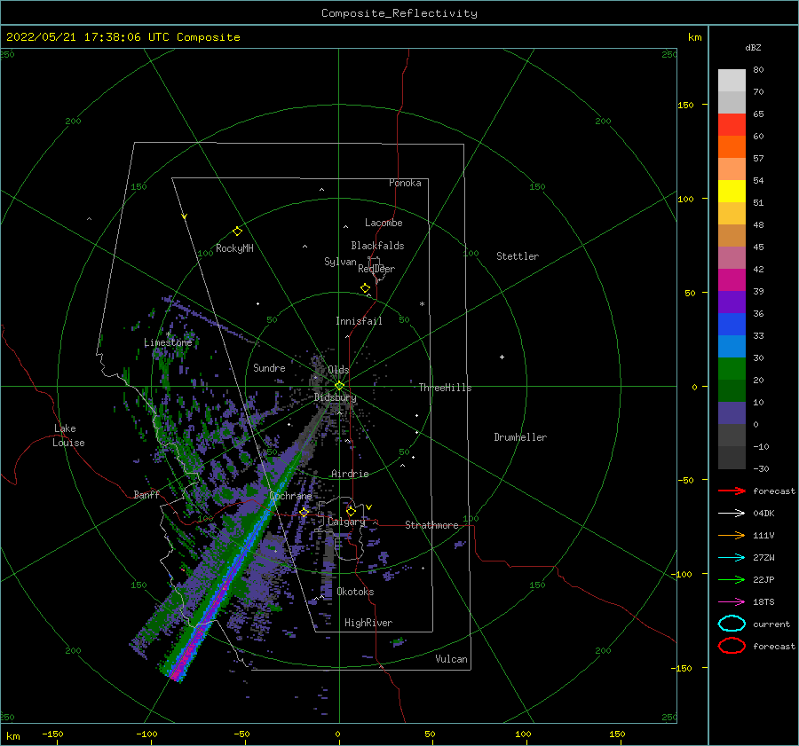Click the asterisk marker above Limestone
This screenshot has width=799, height=746.
point(168,334)
